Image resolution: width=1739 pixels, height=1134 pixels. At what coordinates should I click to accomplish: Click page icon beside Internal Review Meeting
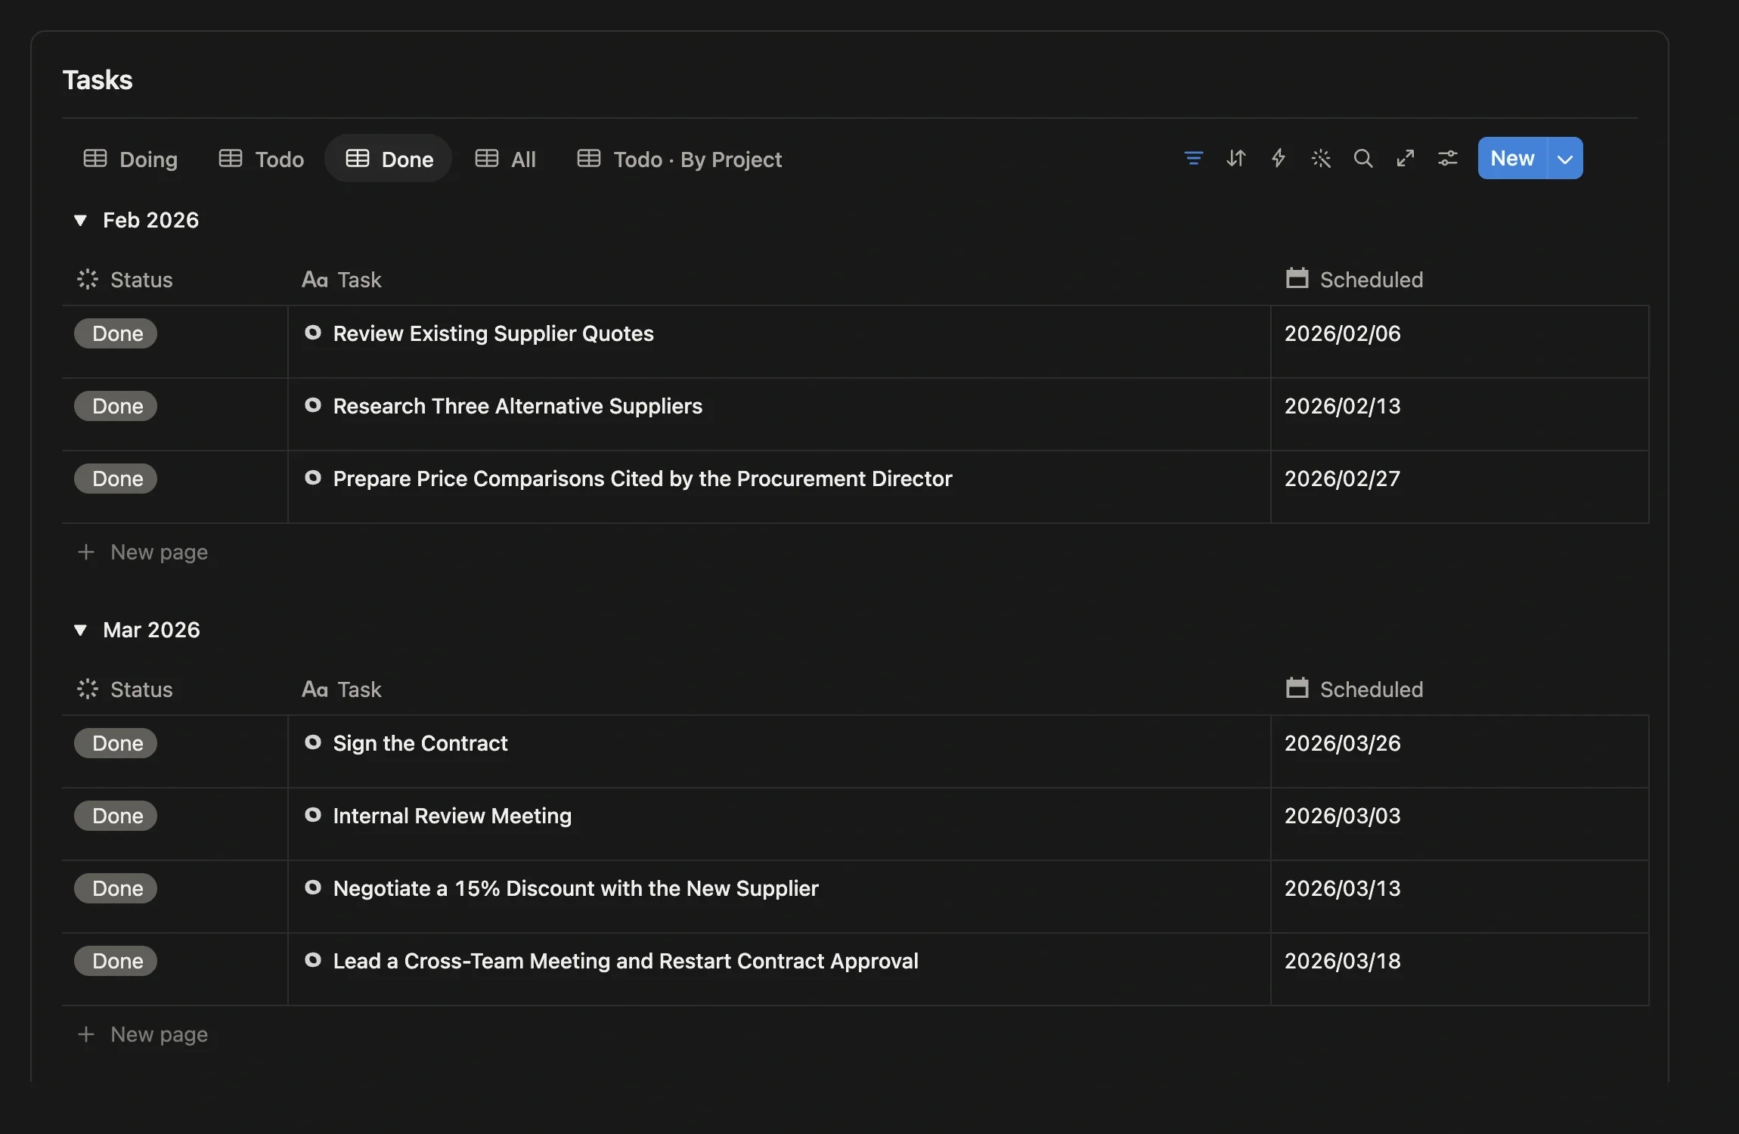point(312,815)
